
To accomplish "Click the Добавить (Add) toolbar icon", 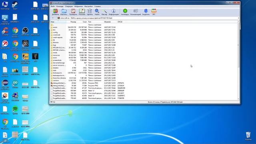I will [x=55, y=12].
